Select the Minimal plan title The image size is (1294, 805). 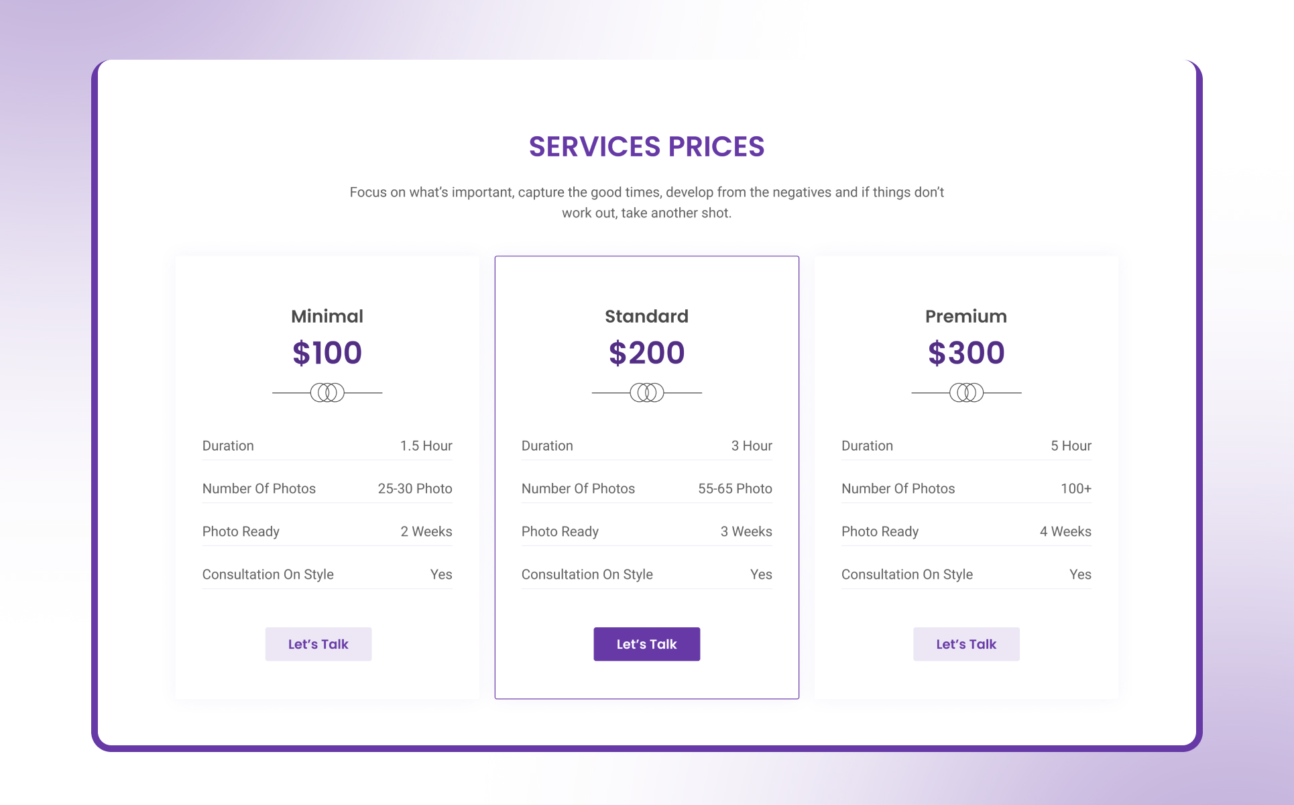click(x=327, y=316)
